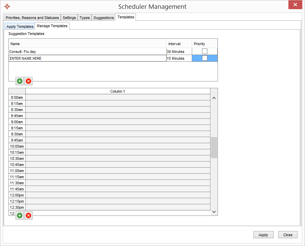The image size is (305, 246).
Task: Switch to the Apply Templates tab
Action: pos(19,26)
